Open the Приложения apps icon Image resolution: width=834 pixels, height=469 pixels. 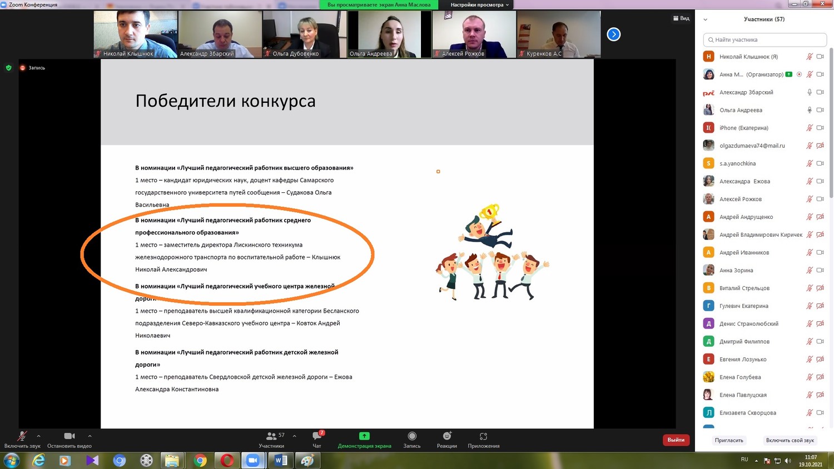tap(483, 436)
